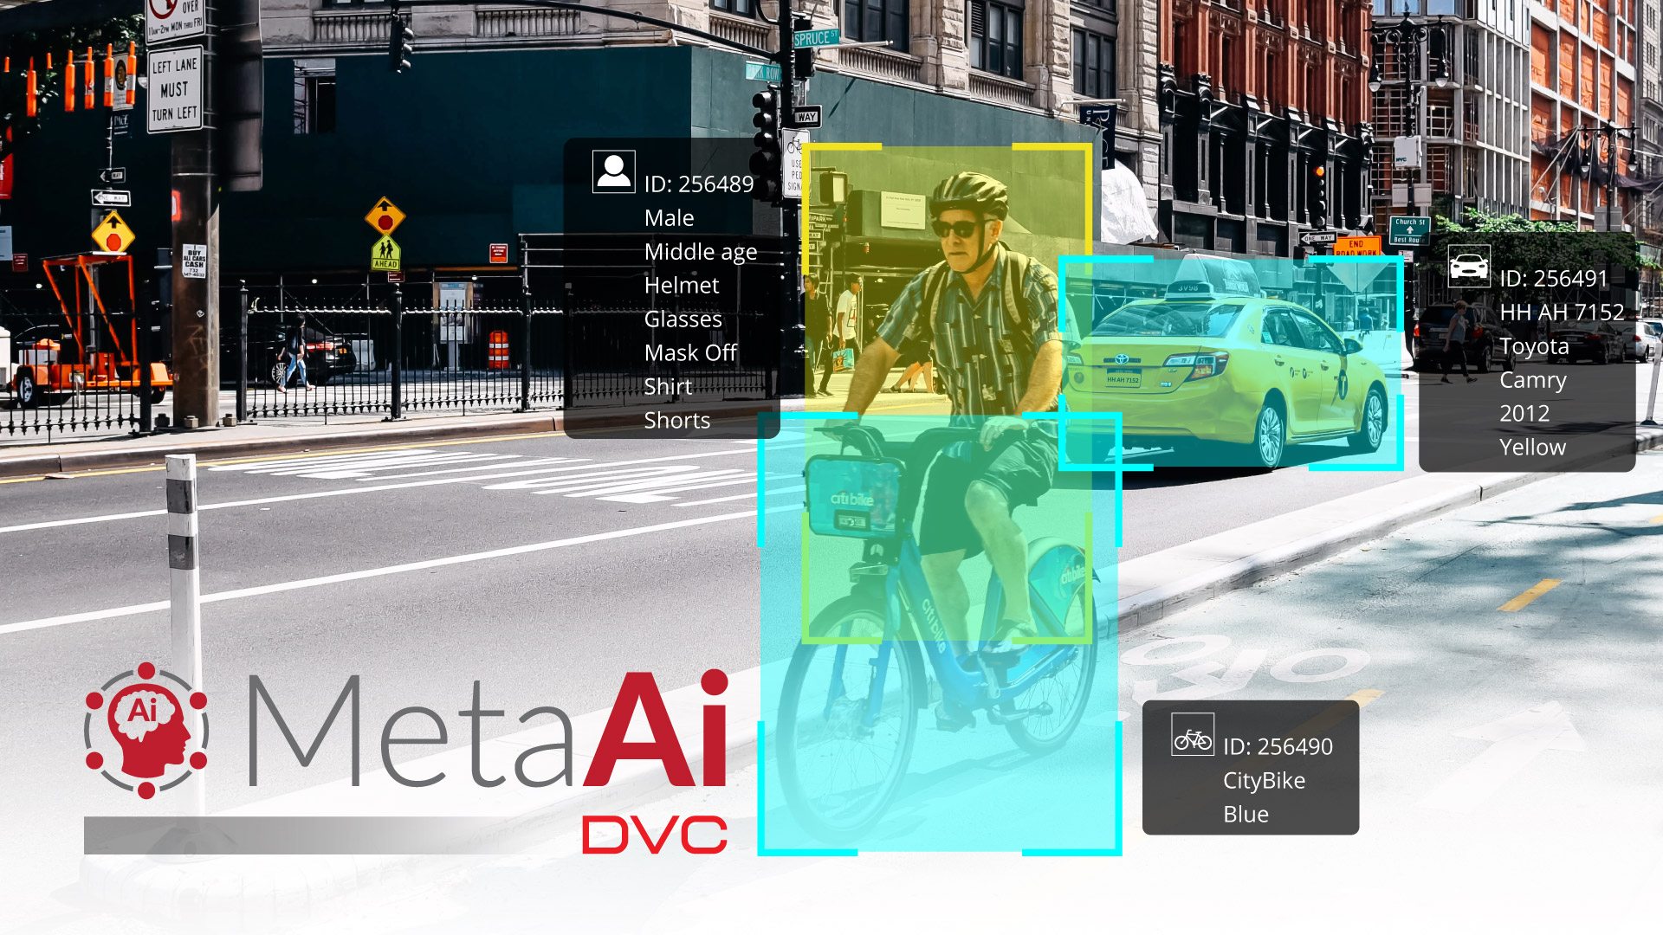This screenshot has width=1663, height=935.
Task: Click the Glasses attribute label
Action: click(x=681, y=319)
